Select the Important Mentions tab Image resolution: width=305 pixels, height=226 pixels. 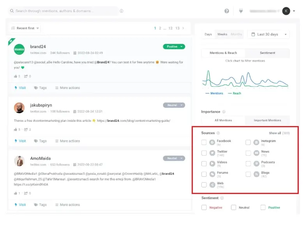coord(267,120)
